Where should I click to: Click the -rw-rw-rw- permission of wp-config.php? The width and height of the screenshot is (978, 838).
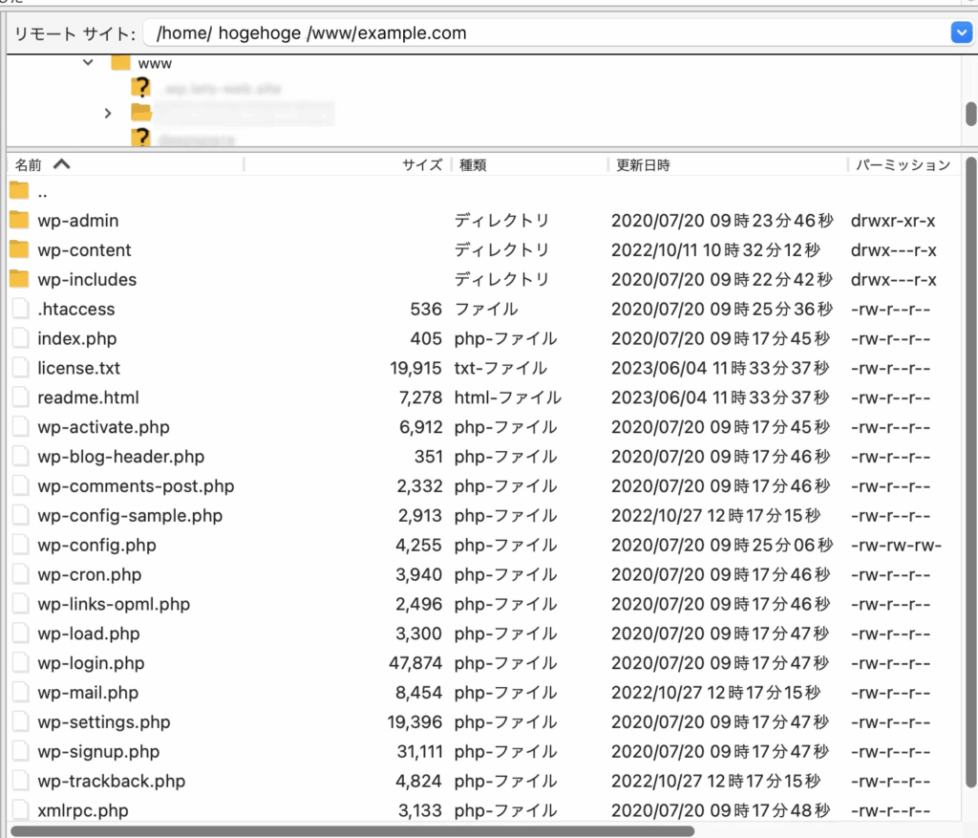pos(896,546)
